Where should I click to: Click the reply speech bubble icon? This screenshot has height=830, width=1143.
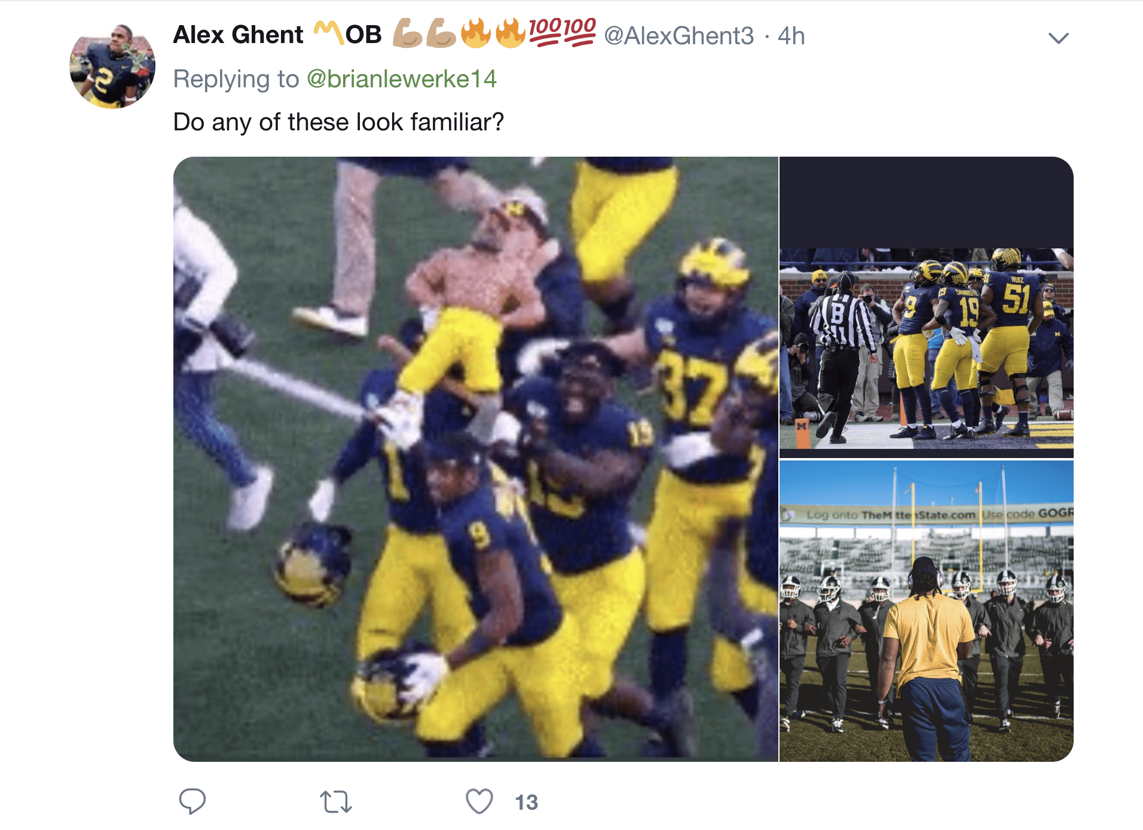click(x=192, y=801)
